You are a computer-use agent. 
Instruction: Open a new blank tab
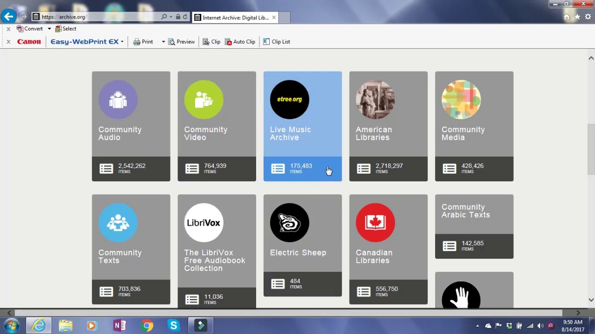284,18
